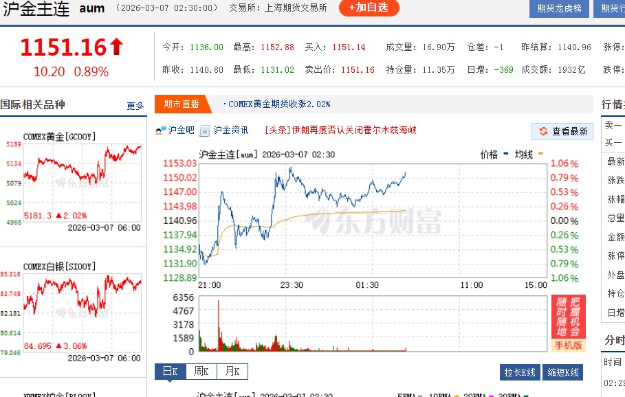
Task: Open headline about 霍尔木兹海峡
Action: (x=344, y=131)
